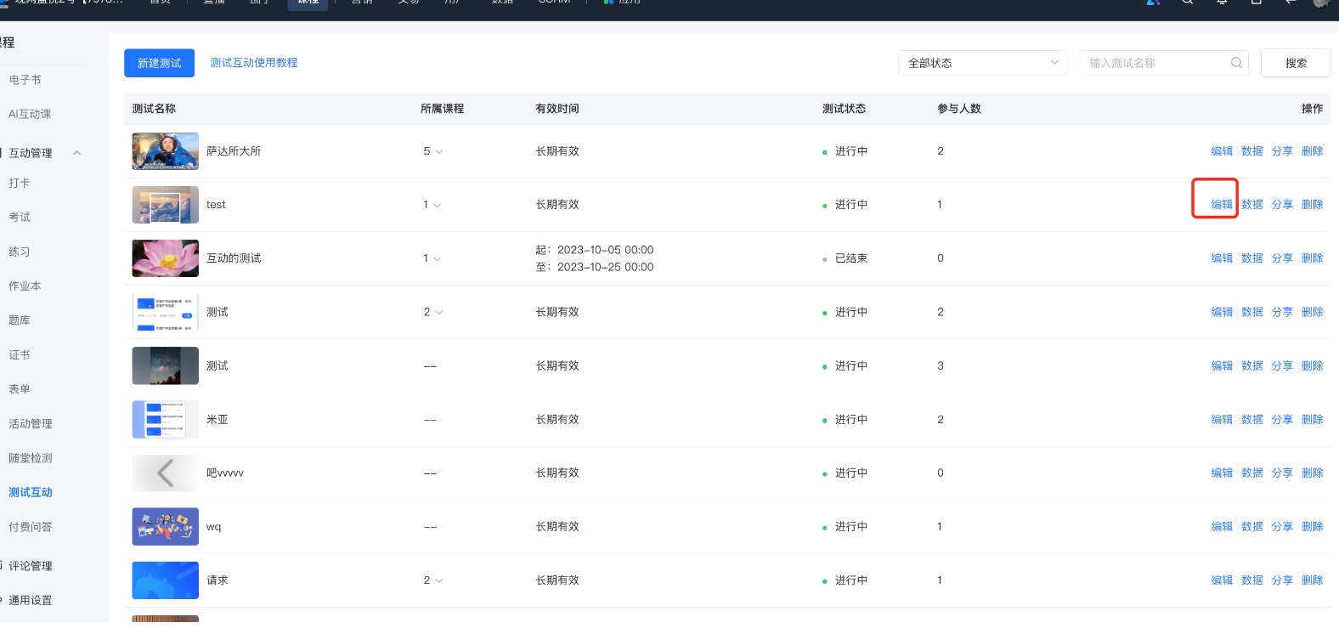Open the 测试互动使用教程 tutorial link
Screen dimensions: 1339x634
pyautogui.click(x=254, y=63)
